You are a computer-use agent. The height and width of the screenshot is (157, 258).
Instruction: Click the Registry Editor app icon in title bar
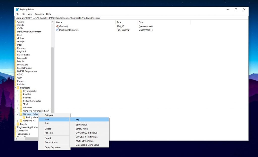17,10
